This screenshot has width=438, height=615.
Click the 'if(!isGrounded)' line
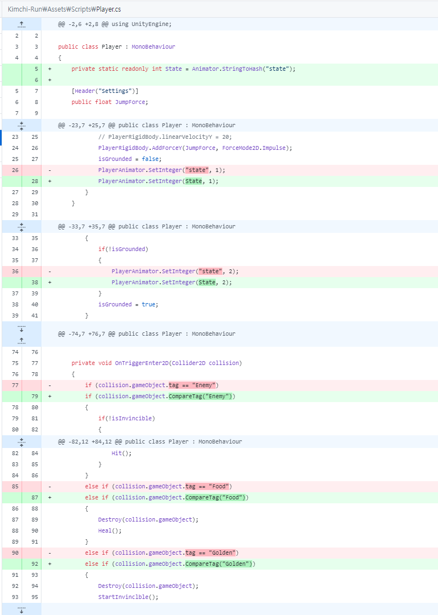point(123,249)
